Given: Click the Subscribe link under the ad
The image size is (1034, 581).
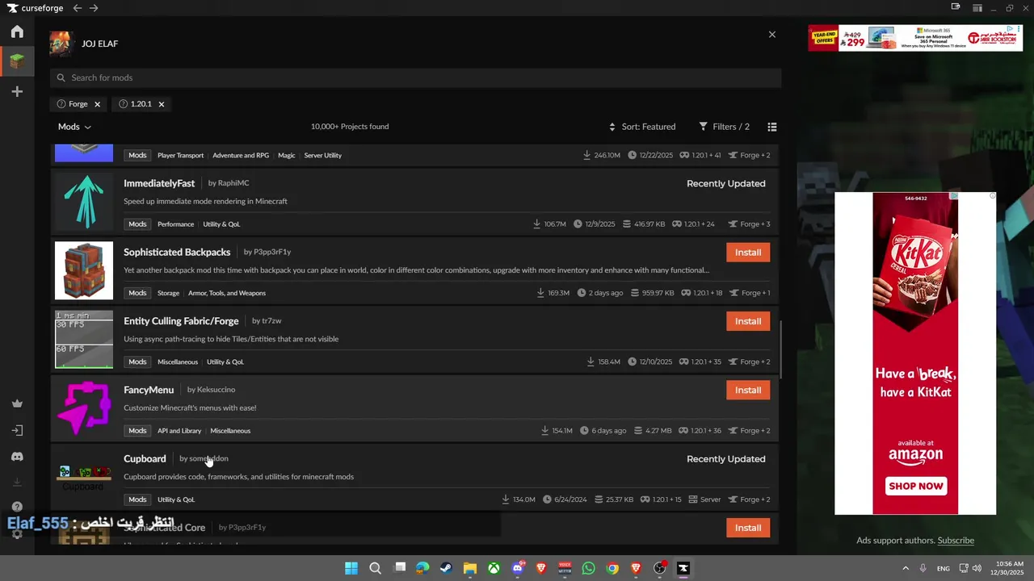Looking at the screenshot, I should click(x=956, y=541).
